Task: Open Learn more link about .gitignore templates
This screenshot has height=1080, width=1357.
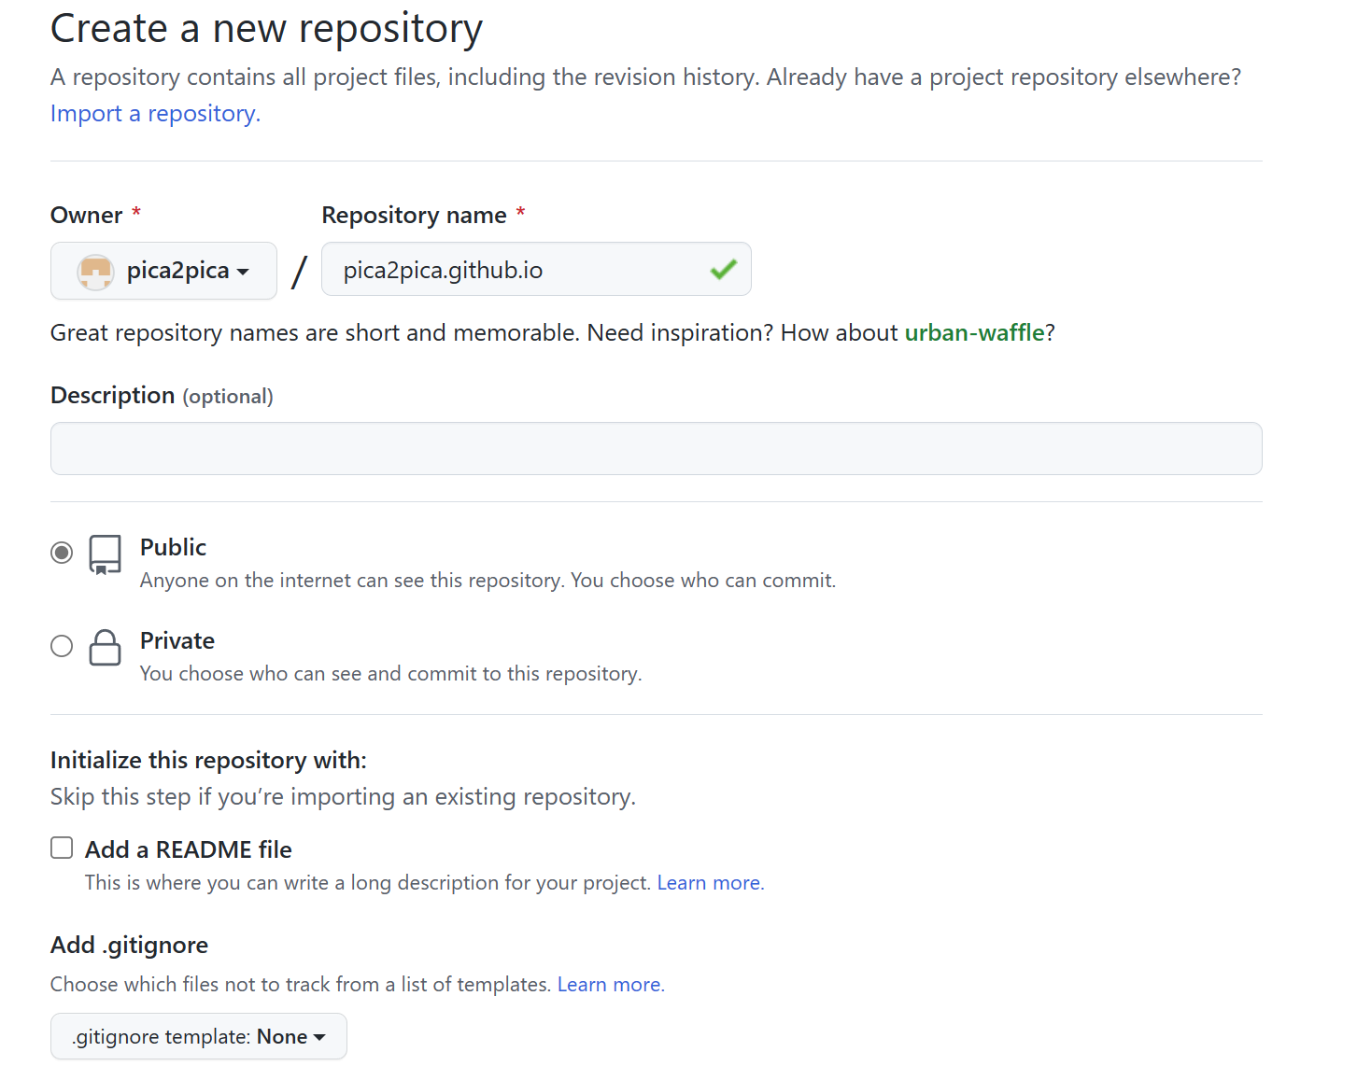Action: click(x=610, y=984)
